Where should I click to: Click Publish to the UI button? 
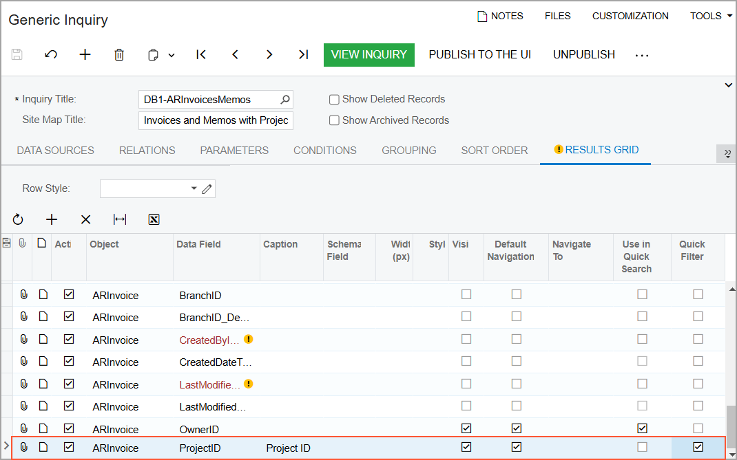point(479,55)
